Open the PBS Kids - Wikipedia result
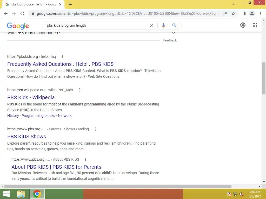Screen dimensions: 266x199 tap(31, 97)
